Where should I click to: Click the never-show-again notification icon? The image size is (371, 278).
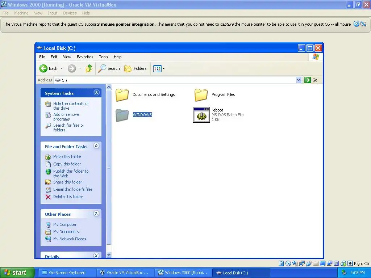363,24
